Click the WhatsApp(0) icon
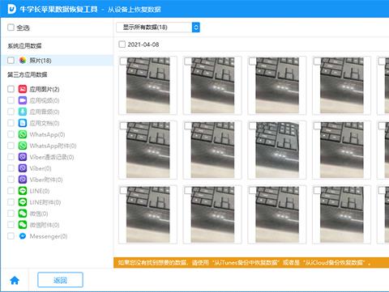 (x=23, y=134)
